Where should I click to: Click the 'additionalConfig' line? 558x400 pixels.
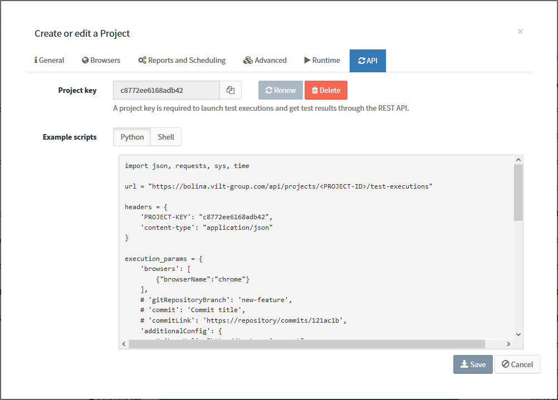(x=181, y=331)
